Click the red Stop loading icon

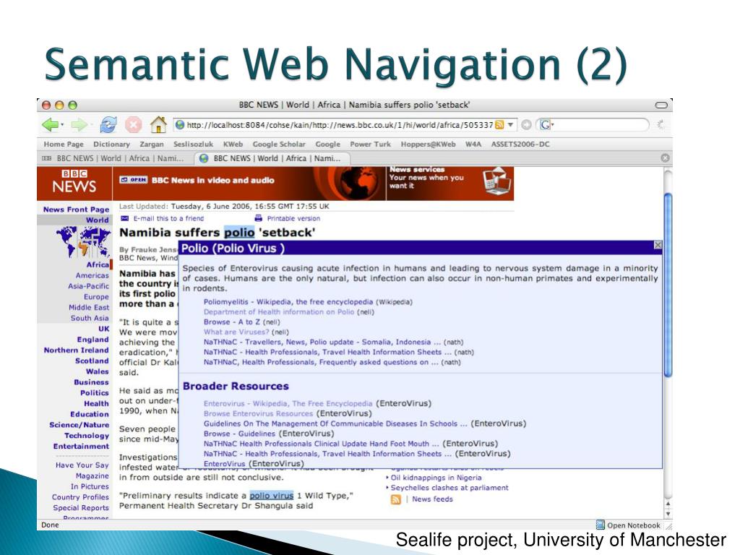133,125
